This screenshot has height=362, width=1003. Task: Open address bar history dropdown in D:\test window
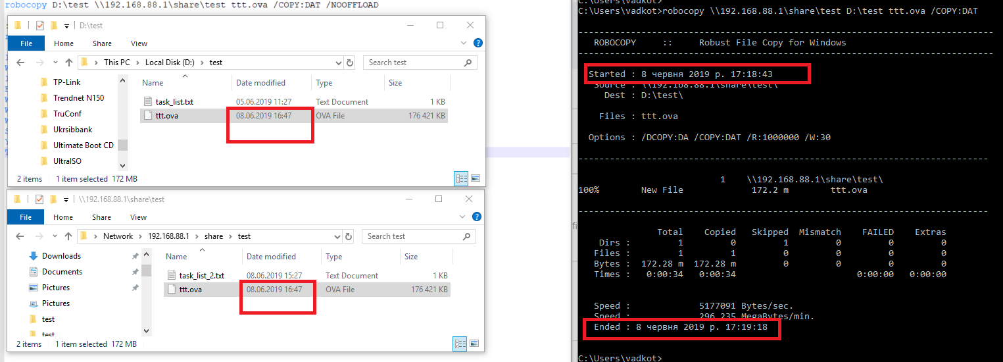338,63
